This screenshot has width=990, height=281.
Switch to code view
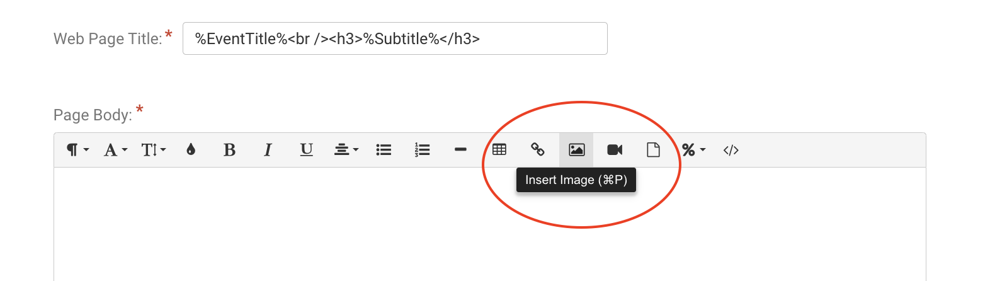(x=731, y=150)
